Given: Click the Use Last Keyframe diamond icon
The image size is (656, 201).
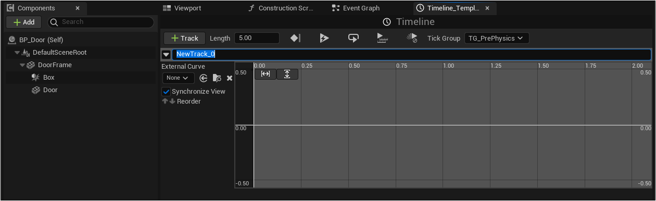Looking at the screenshot, I should 295,38.
